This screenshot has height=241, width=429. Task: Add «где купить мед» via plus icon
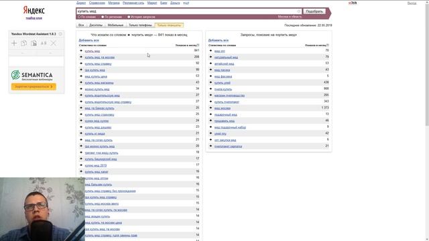pyautogui.click(x=81, y=70)
